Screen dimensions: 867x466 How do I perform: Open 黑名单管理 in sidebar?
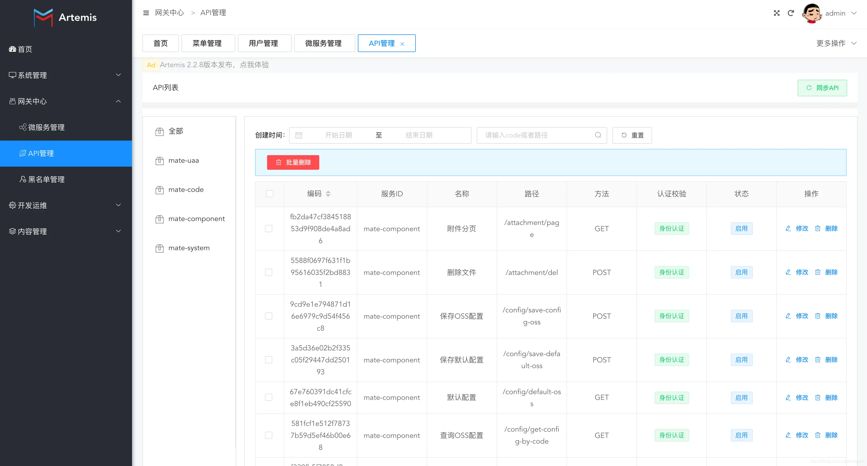[46, 179]
